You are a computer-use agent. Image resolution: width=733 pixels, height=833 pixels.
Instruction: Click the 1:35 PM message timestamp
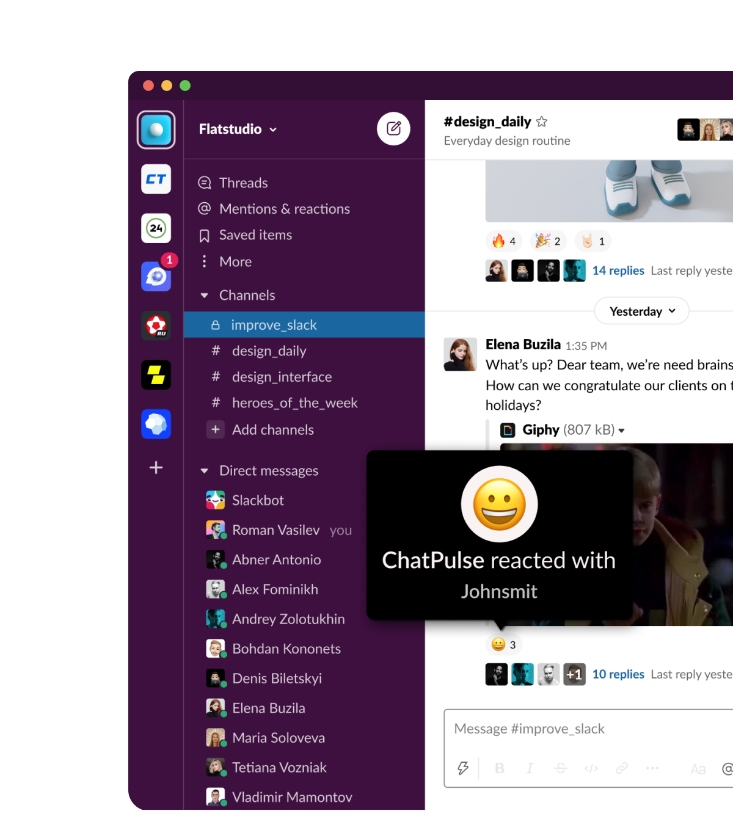click(x=586, y=346)
